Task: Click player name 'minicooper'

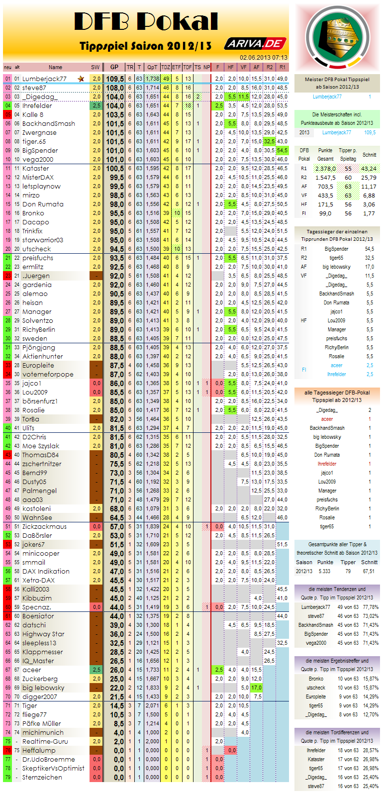Action: click(41, 553)
